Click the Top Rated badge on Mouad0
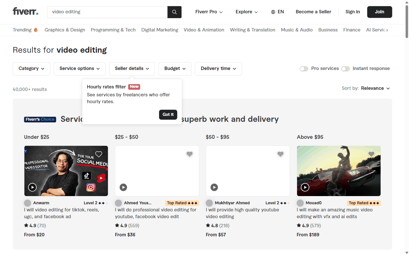This screenshot has width=409, height=255. pyautogui.click(x=364, y=203)
